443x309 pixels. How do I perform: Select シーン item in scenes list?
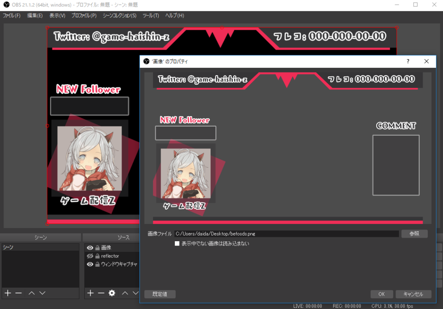point(40,248)
